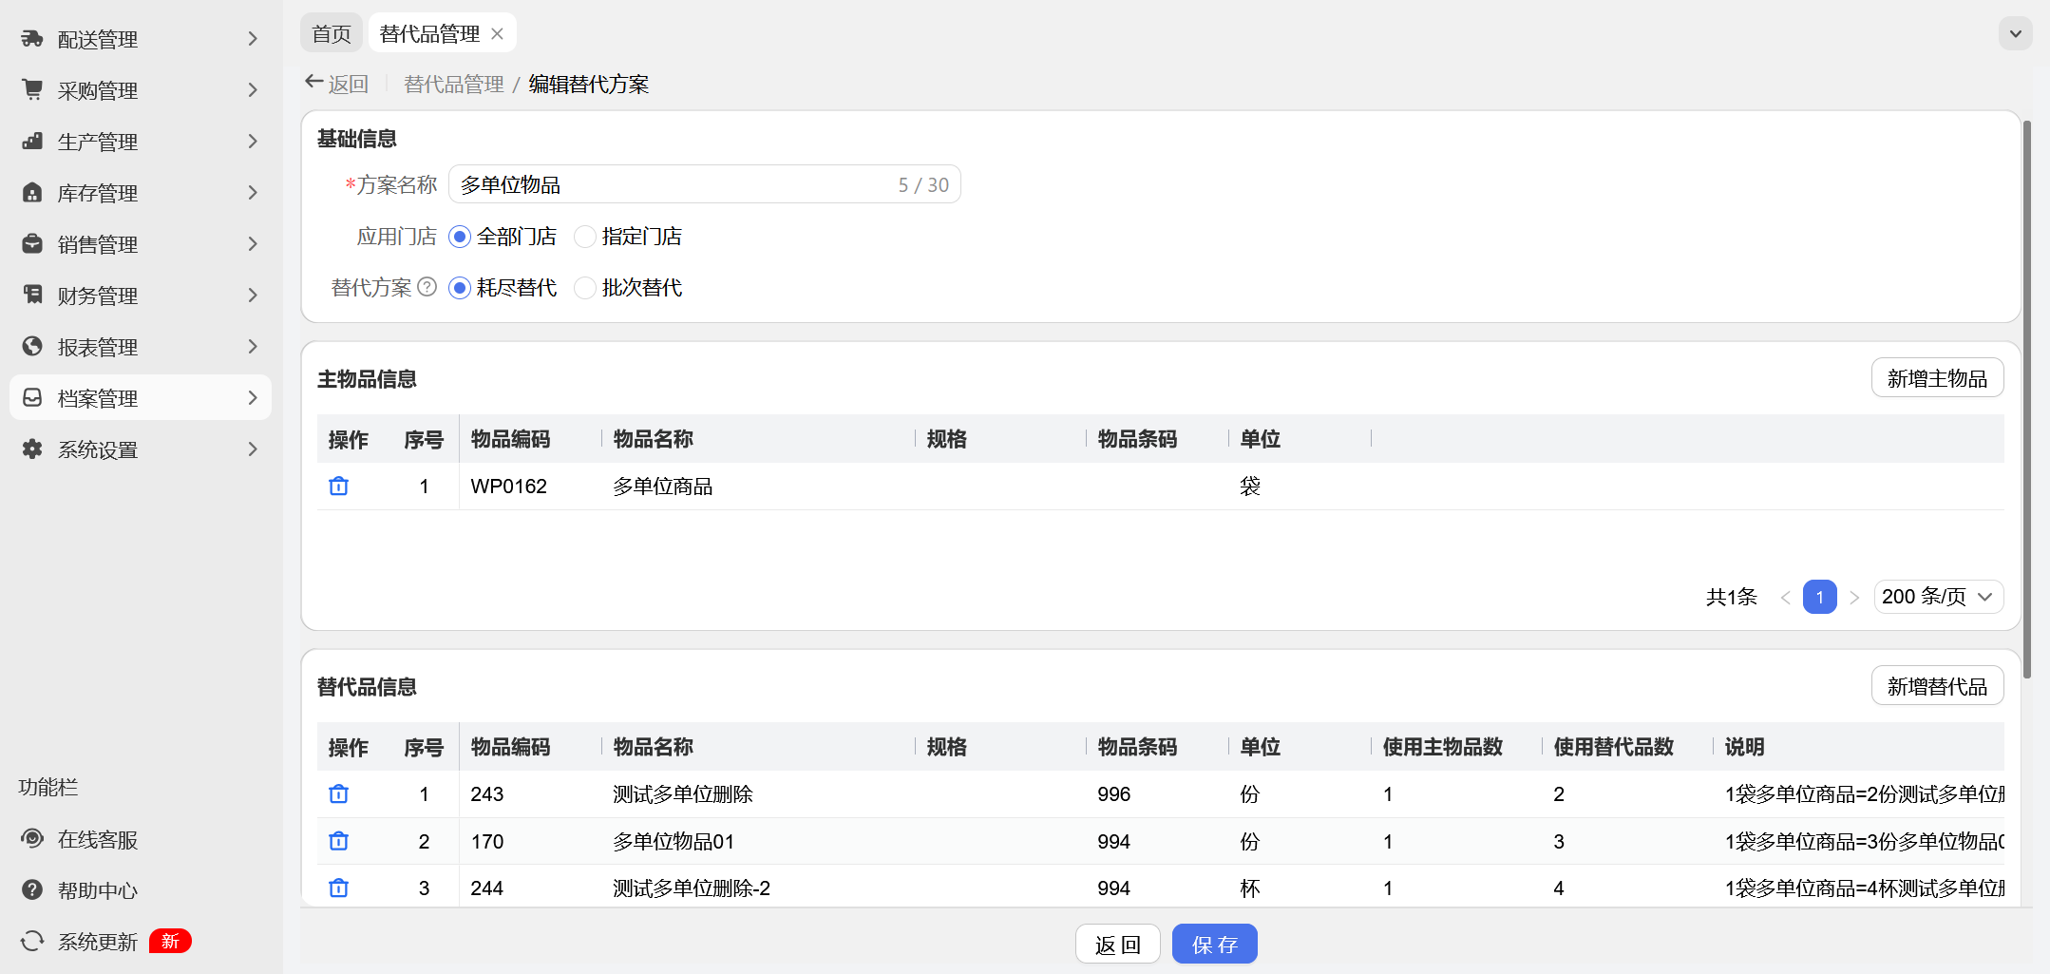Click the 系统设置 gear icon

[32, 449]
